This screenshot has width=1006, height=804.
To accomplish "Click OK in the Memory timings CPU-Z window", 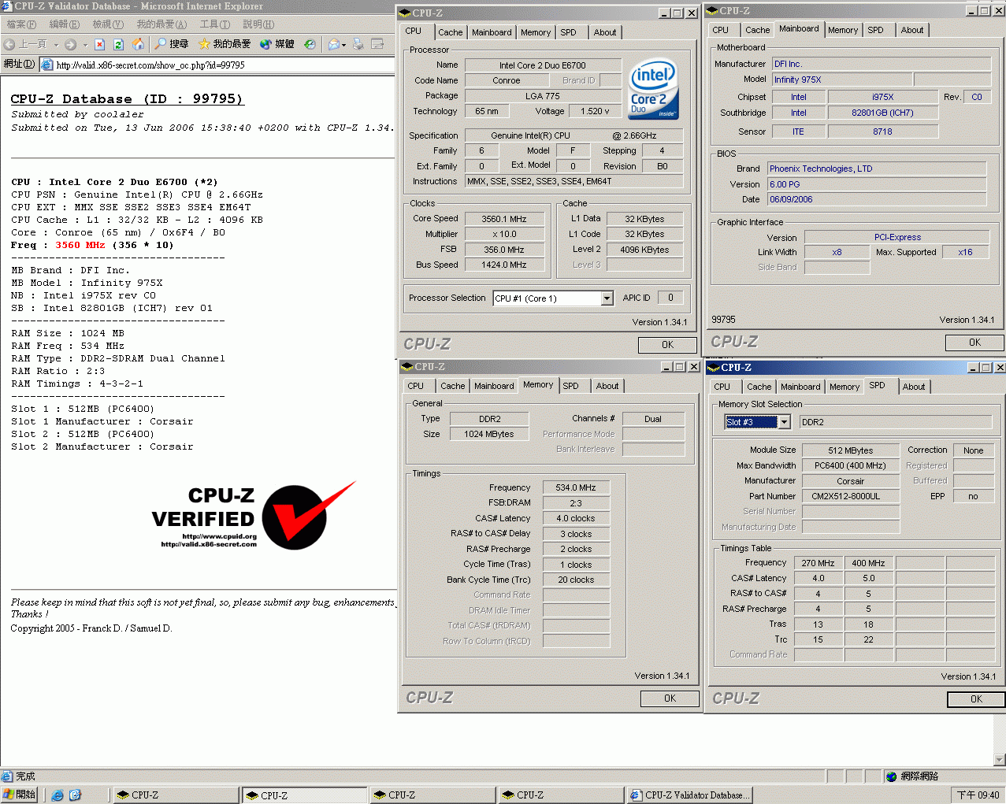I will [670, 698].
